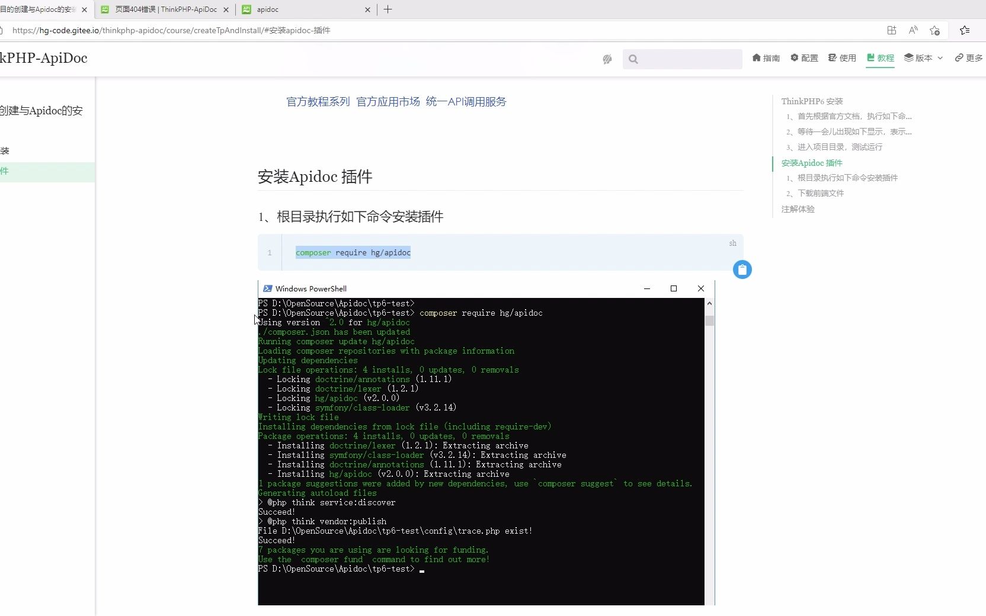
Task: Jump to 等待一会儿出现如下显示 outline entry
Action: tap(849, 131)
